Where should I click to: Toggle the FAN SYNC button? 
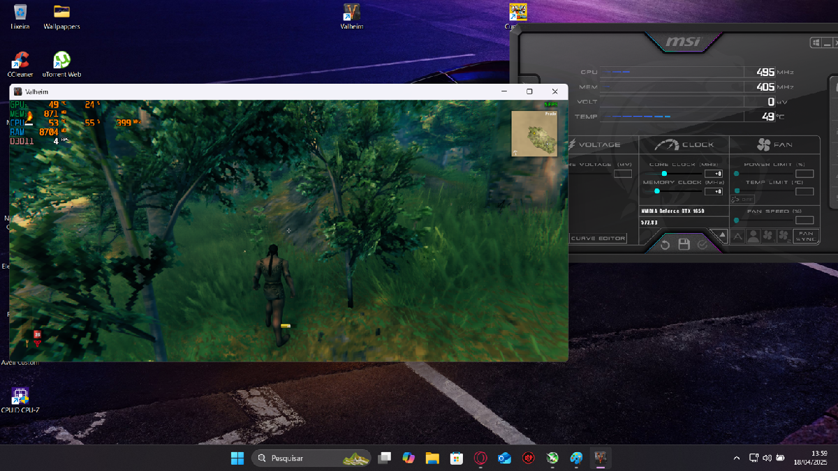tap(807, 237)
